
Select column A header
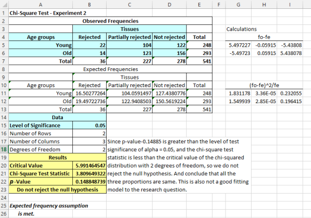41,4
